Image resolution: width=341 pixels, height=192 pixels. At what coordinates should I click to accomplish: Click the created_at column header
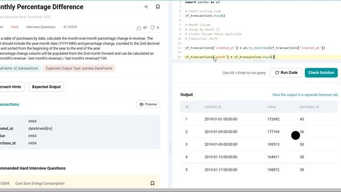(213, 107)
